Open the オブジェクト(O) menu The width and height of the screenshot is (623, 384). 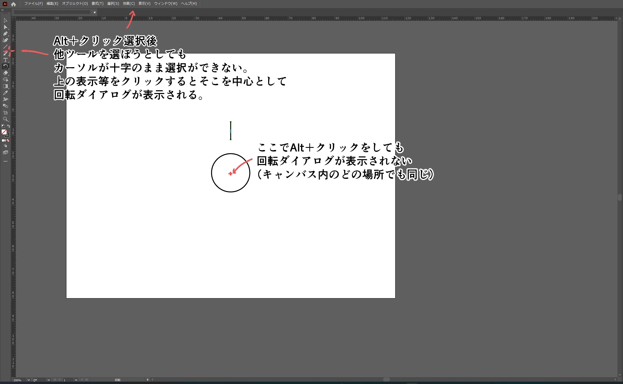pyautogui.click(x=75, y=4)
